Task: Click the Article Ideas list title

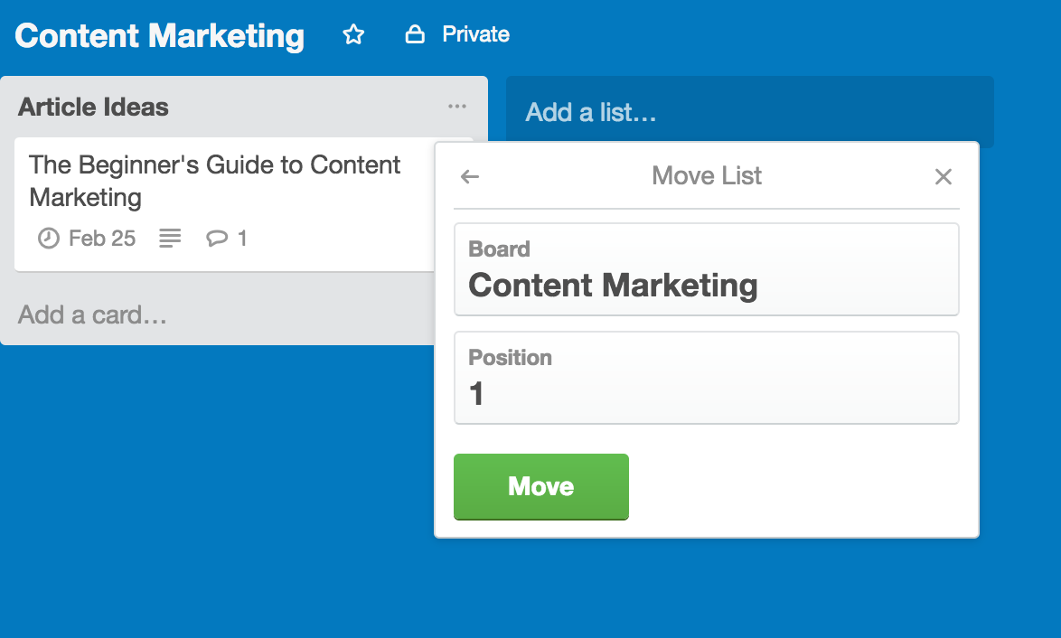Action: pos(93,107)
